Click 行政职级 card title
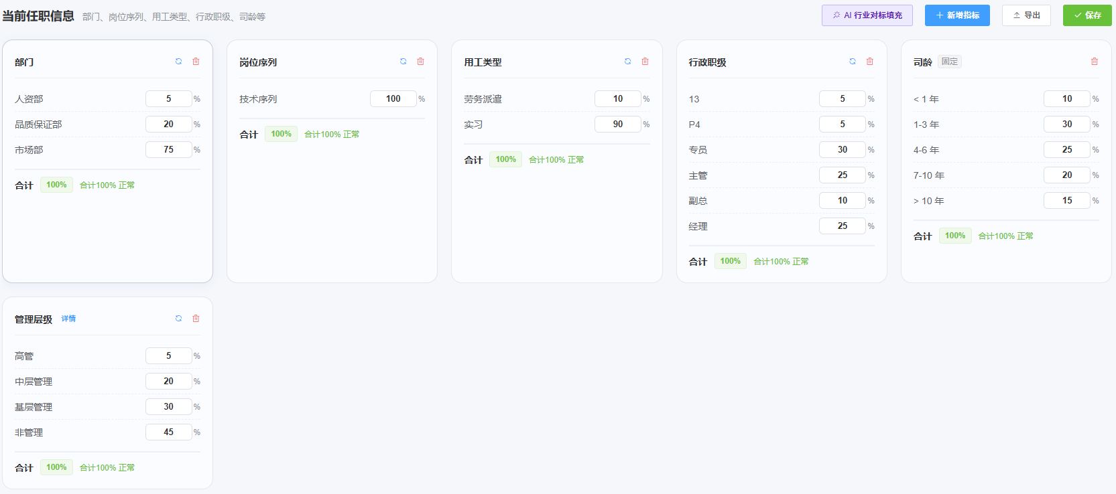 coord(707,62)
